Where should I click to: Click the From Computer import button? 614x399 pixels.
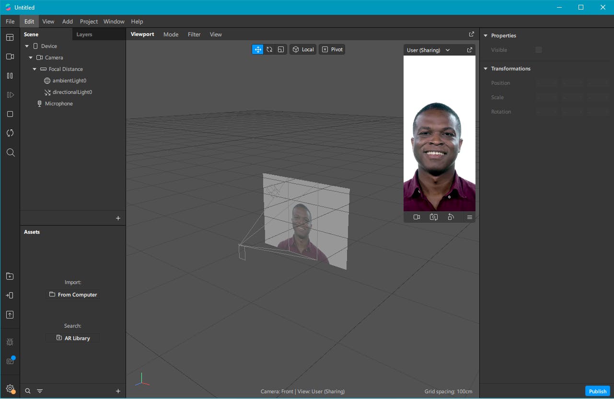tap(73, 295)
